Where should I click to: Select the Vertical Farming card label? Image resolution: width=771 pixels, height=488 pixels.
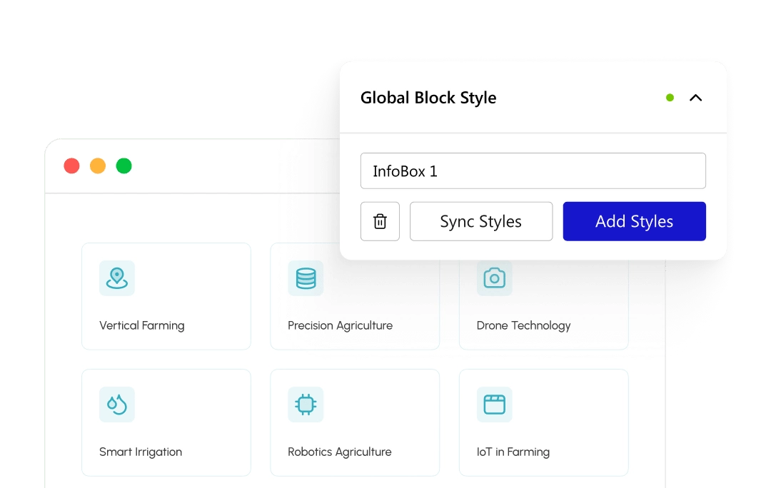coord(142,325)
